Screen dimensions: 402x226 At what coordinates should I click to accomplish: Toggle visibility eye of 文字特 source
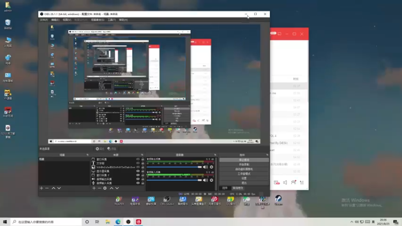138,163
